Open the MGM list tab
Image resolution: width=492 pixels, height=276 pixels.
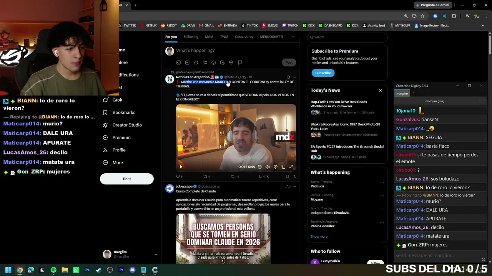209,37
